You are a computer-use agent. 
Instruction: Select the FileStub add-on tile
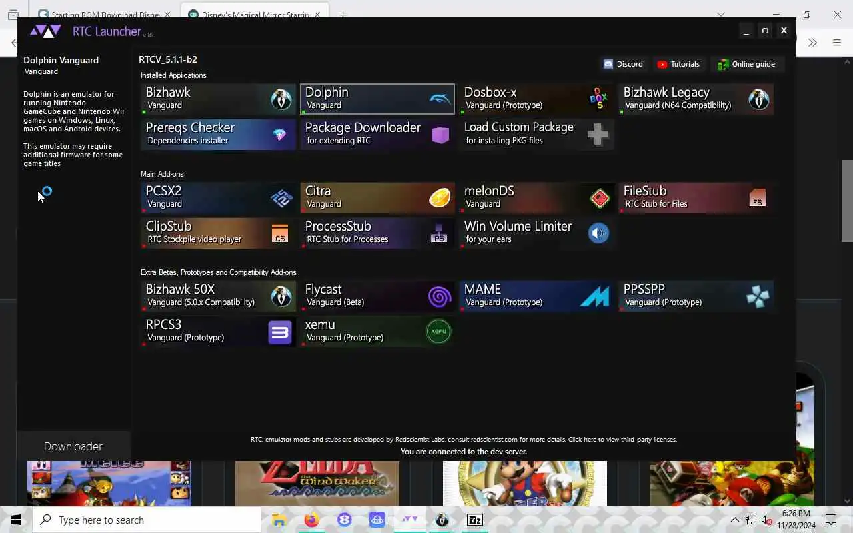point(696,197)
